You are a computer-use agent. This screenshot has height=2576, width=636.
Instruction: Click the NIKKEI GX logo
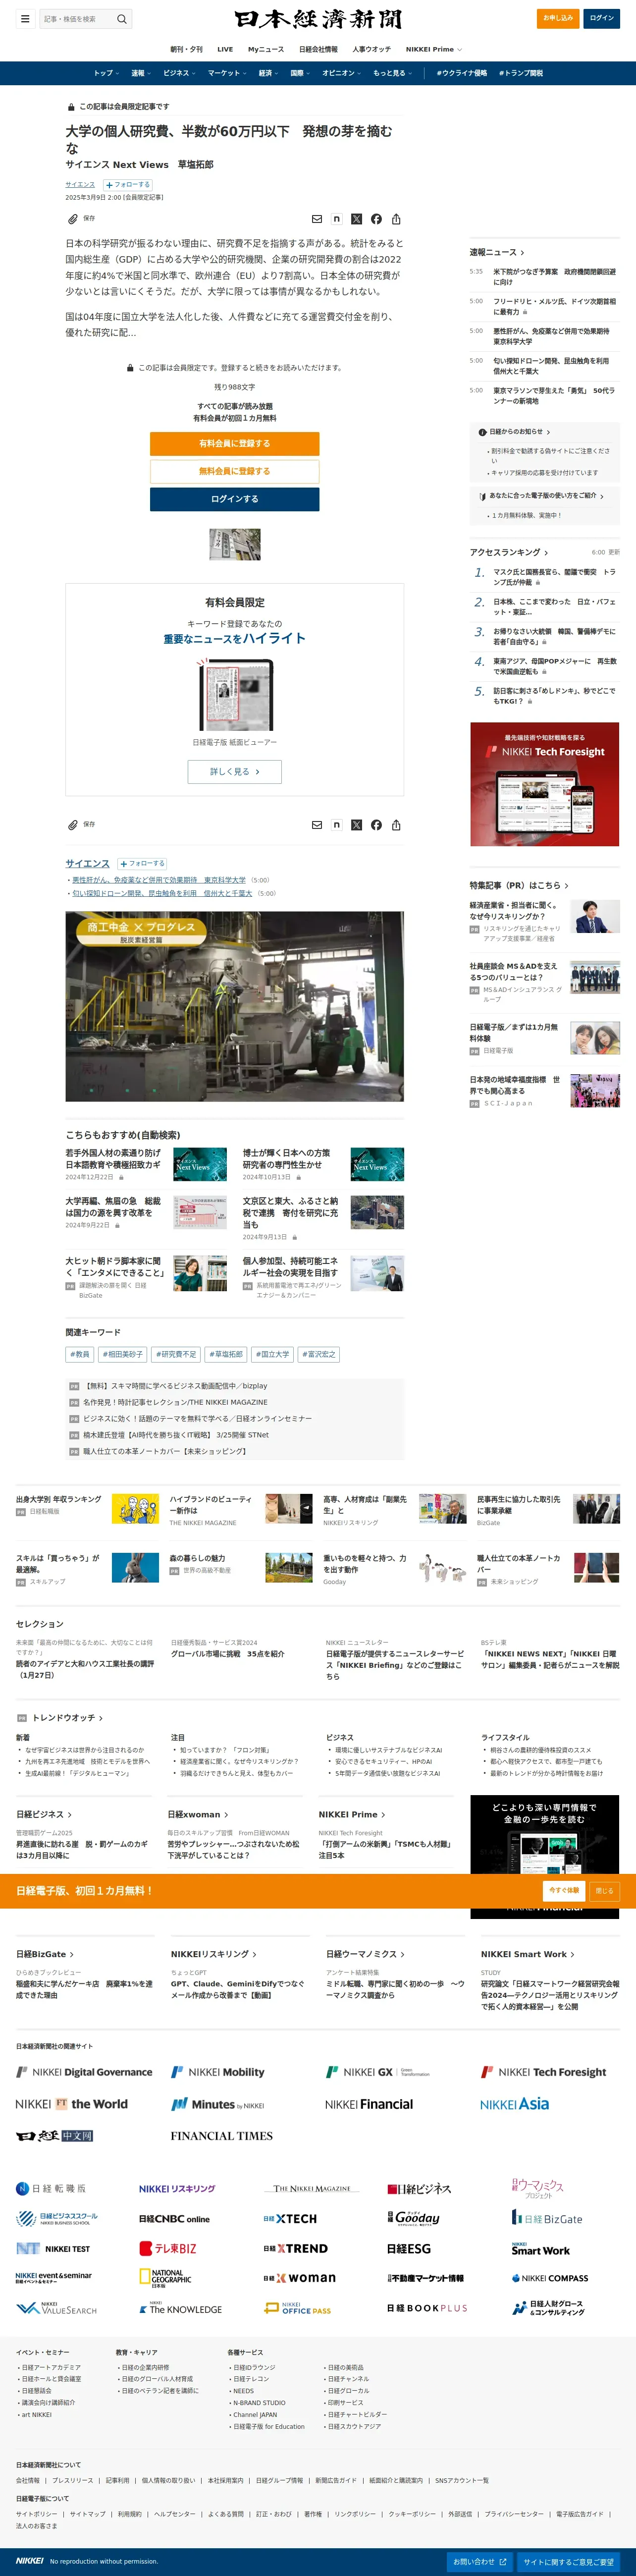(x=378, y=2072)
